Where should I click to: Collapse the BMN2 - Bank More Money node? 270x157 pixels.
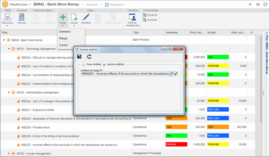[x=4, y=40]
